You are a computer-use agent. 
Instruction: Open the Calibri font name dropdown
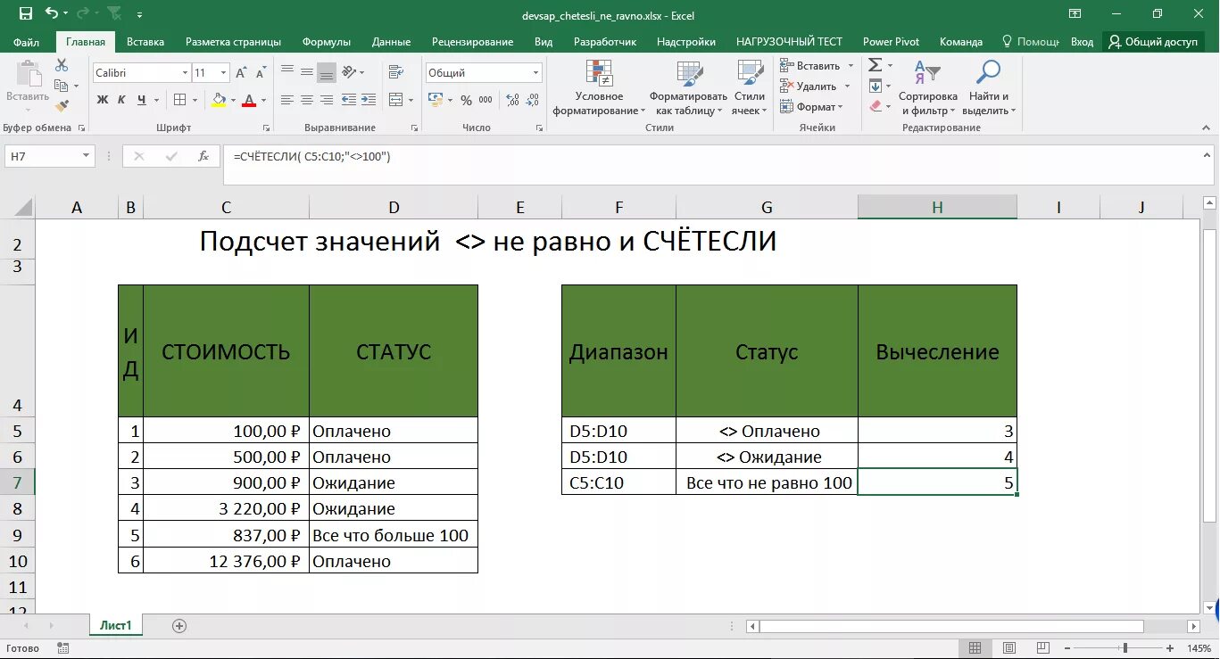[x=186, y=73]
